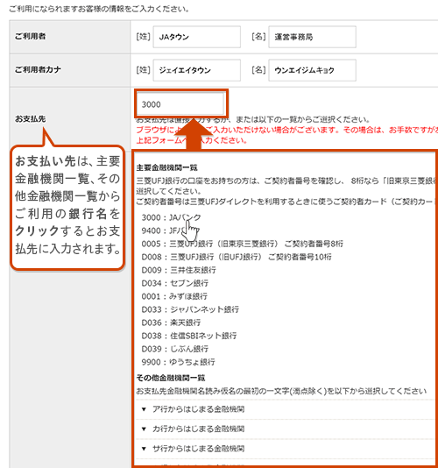438x468 pixels.
Task: Select D036：楽天銀行
Action: (x=171, y=323)
